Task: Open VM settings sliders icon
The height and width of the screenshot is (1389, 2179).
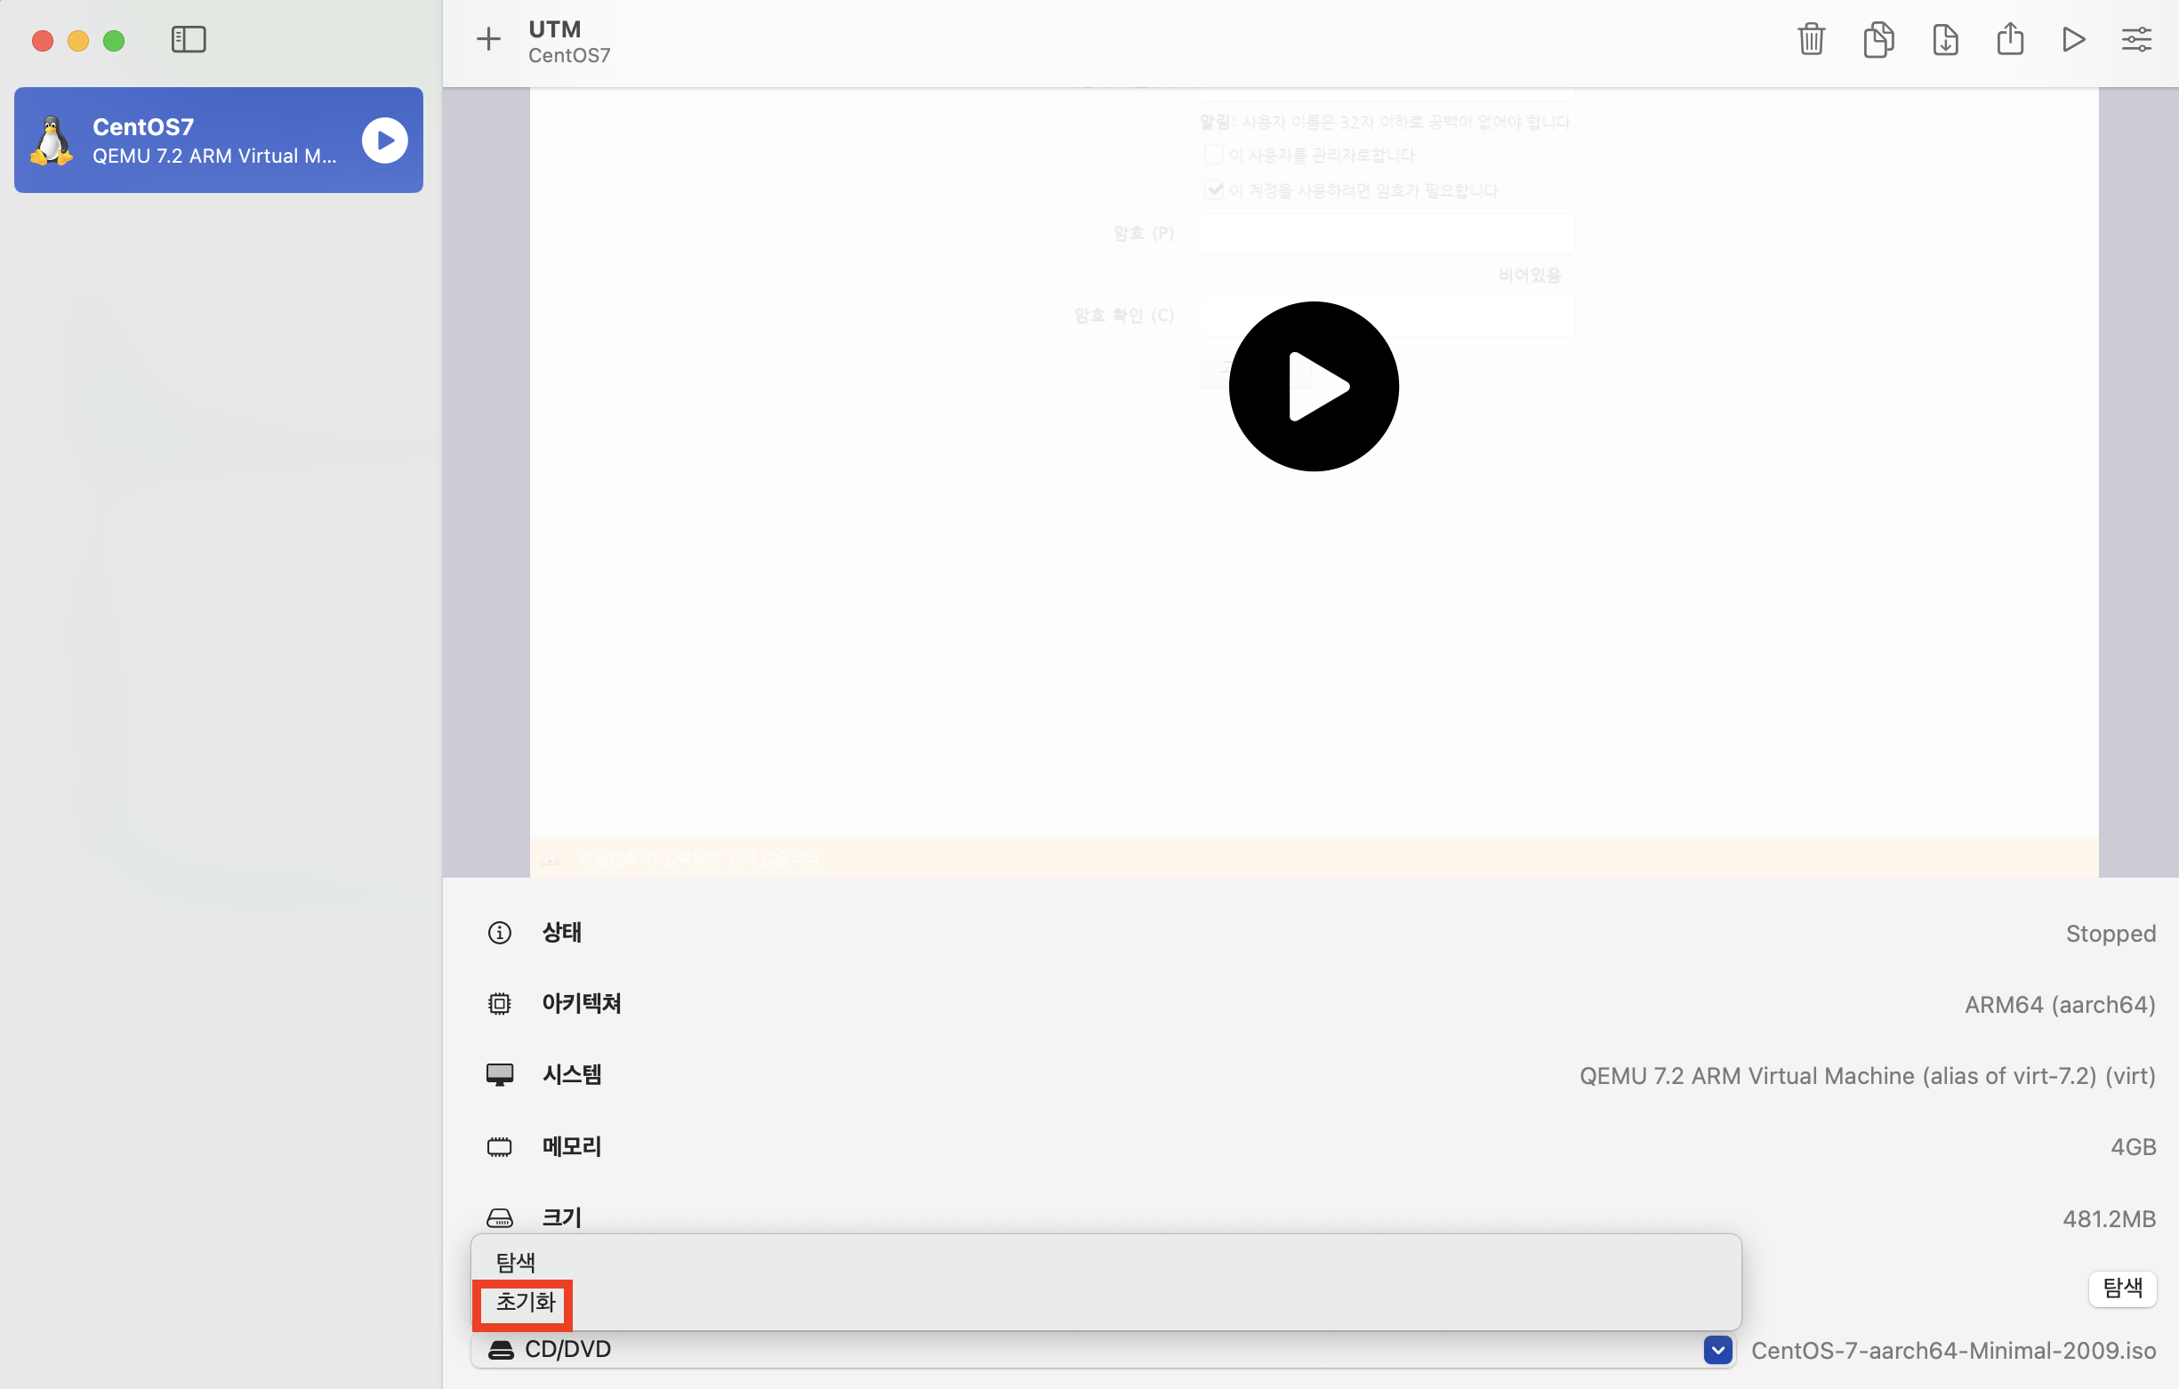Action: coord(2136,40)
